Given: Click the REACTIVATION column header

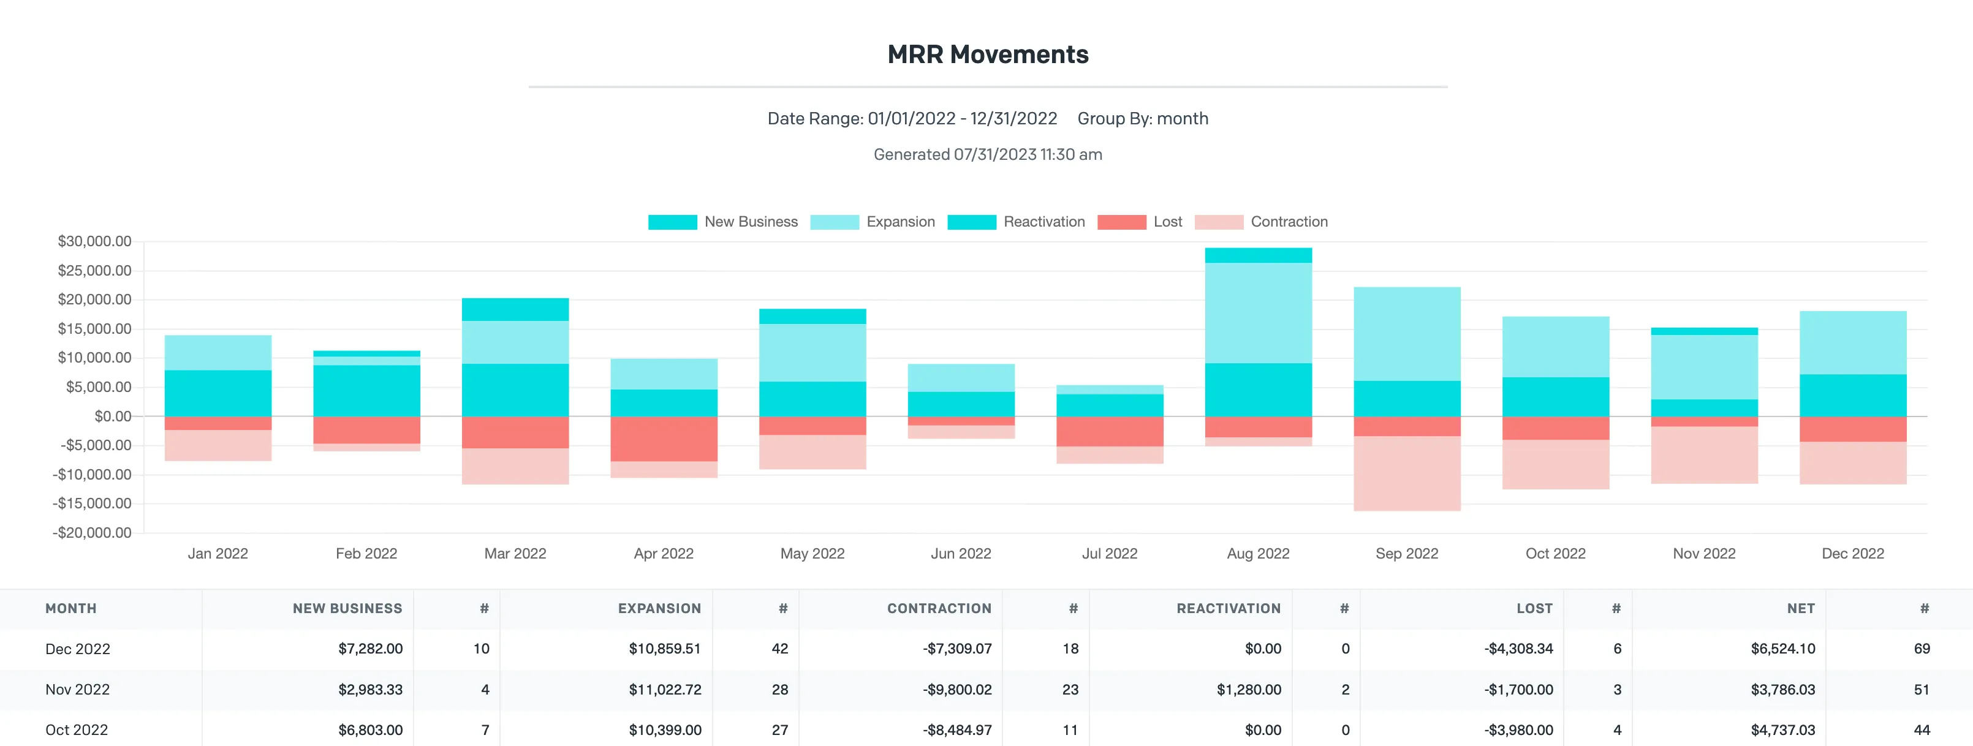Looking at the screenshot, I should click(x=1229, y=608).
